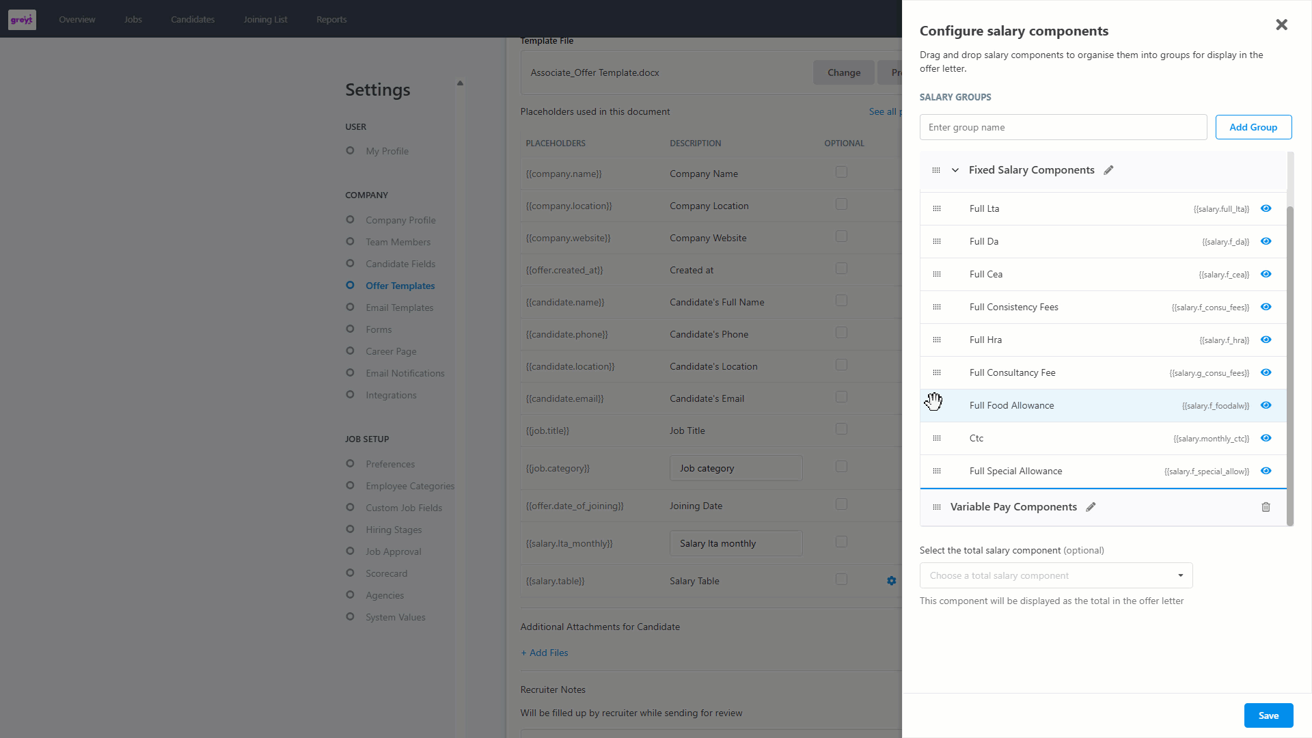Viewport: 1312px width, 738px height.
Task: Toggle visibility of Full Cea component
Action: tap(1266, 275)
